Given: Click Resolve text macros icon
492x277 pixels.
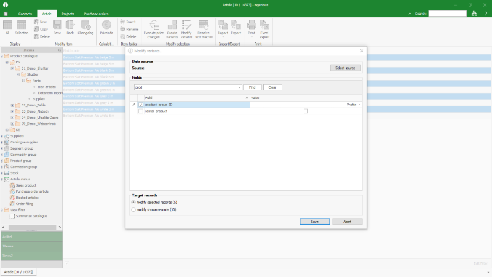Looking at the screenshot, I should 204,29.
